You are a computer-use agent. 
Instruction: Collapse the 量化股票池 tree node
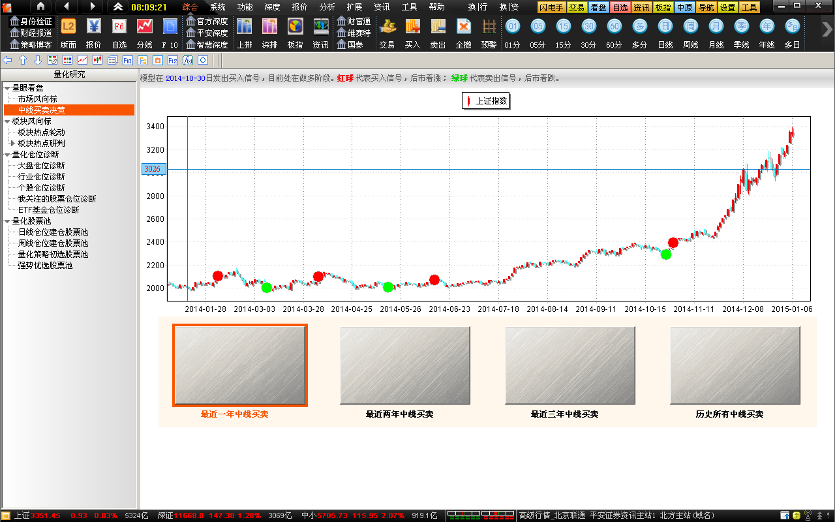[7, 221]
